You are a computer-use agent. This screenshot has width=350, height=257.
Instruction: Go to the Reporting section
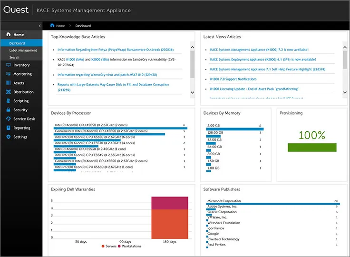[x=21, y=128]
